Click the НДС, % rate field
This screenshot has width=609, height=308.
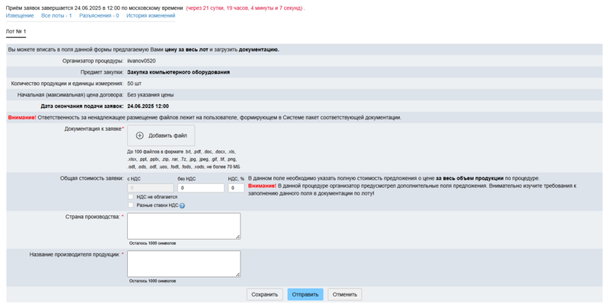[x=235, y=188]
